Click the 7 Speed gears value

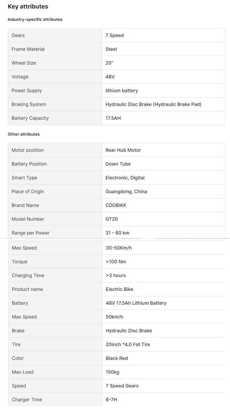[115, 35]
